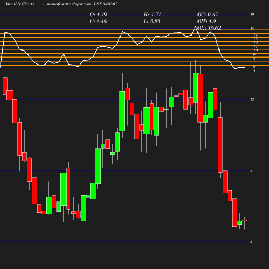Click the '6' indicator scale label
Screen dimensions: 269x269
pyautogui.click(x=254, y=67)
